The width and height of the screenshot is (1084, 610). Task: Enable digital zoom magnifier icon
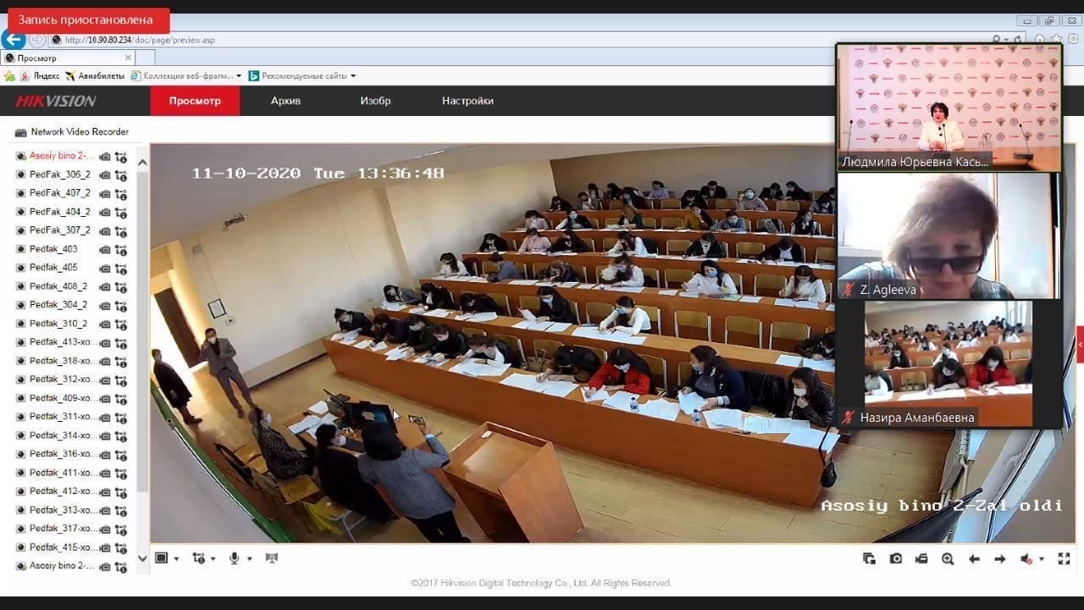948,558
